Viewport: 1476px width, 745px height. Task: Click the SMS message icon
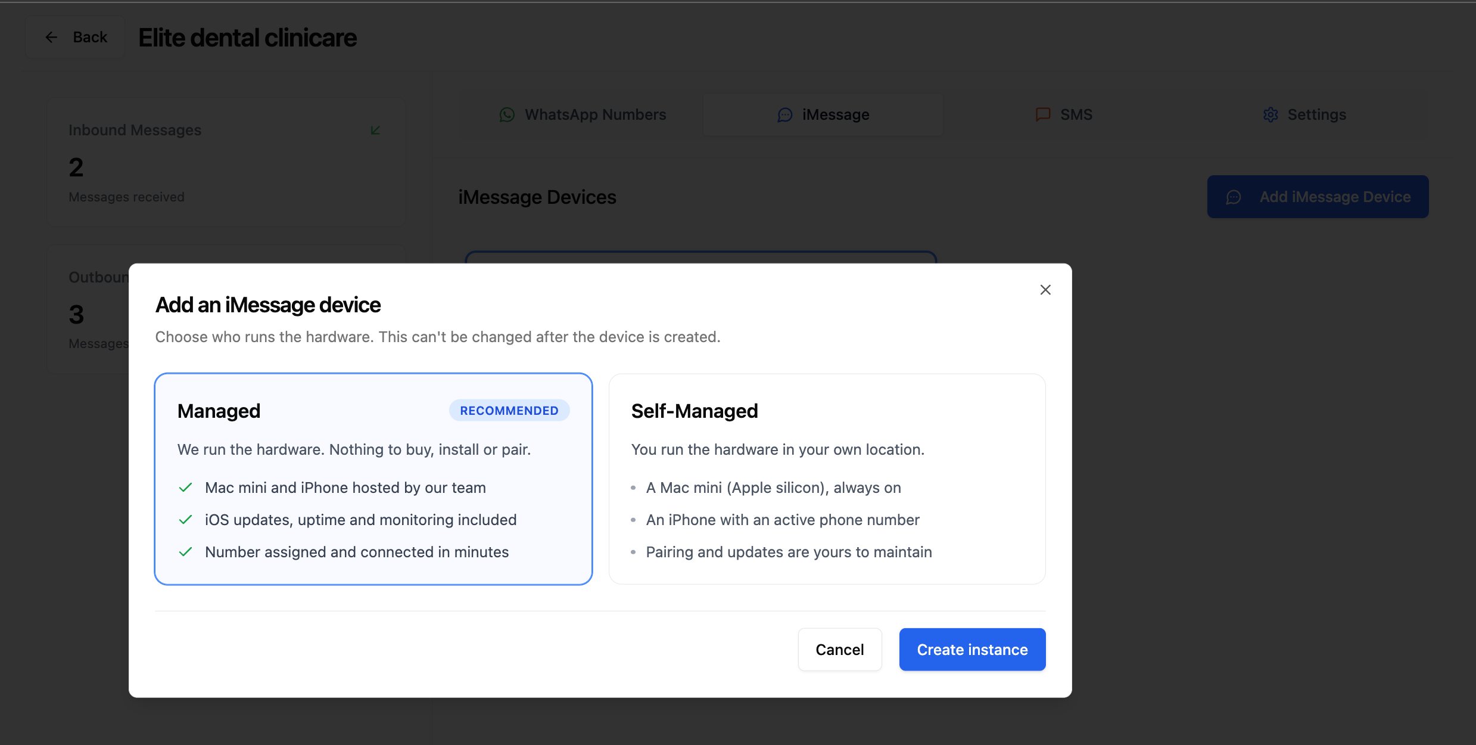coord(1043,114)
